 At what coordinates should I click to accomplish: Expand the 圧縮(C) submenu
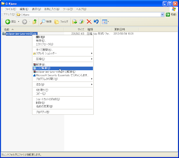pos(63,59)
